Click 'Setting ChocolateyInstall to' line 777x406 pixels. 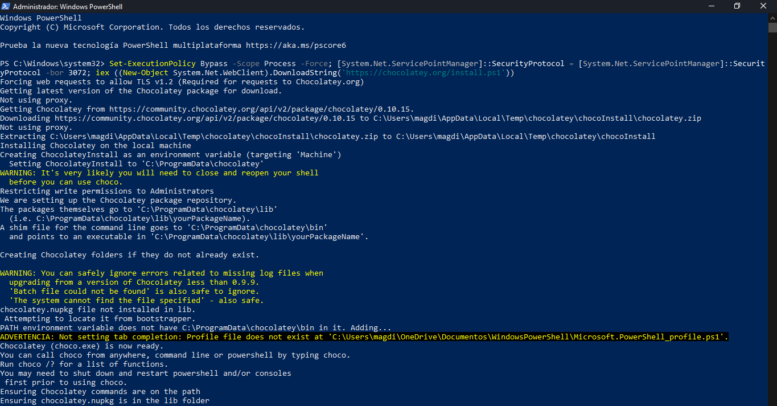coord(137,164)
